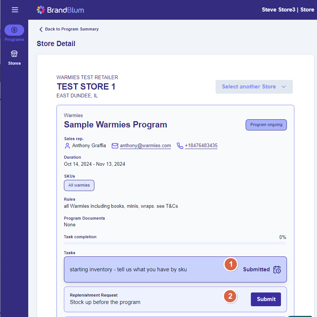This screenshot has height=317, width=317.
Task: Click the Anthony Graffia name
Action: click(89, 146)
